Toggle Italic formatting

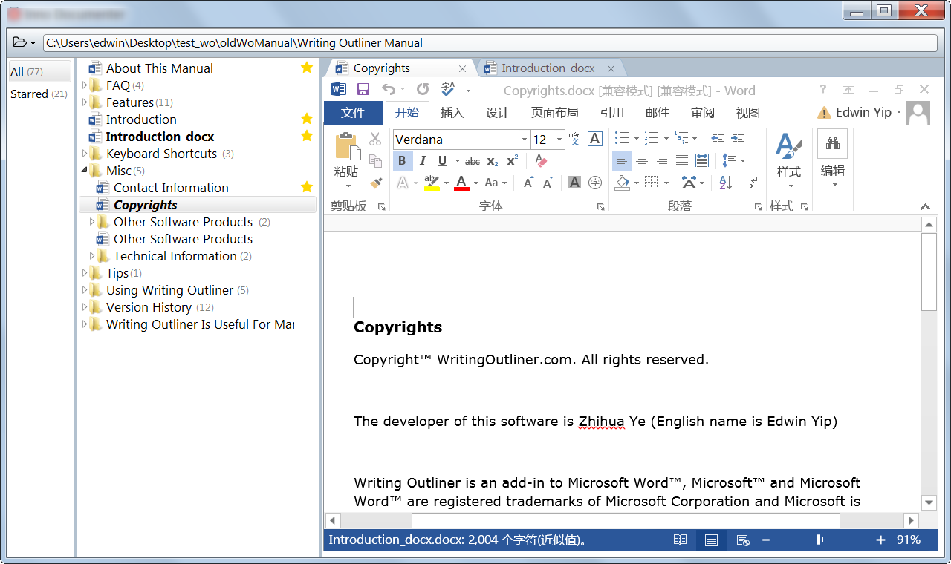423,161
